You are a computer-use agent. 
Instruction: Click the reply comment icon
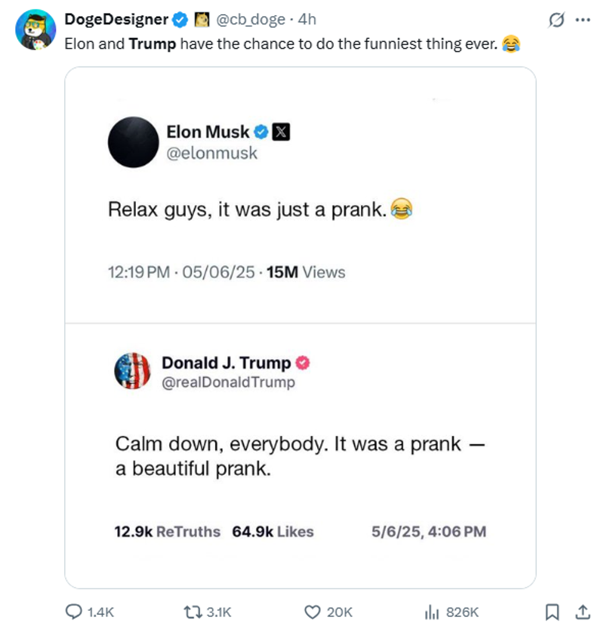point(74,611)
